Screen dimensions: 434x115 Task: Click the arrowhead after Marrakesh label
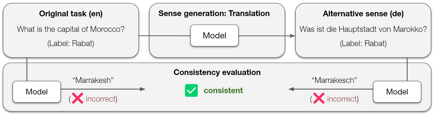point(142,89)
